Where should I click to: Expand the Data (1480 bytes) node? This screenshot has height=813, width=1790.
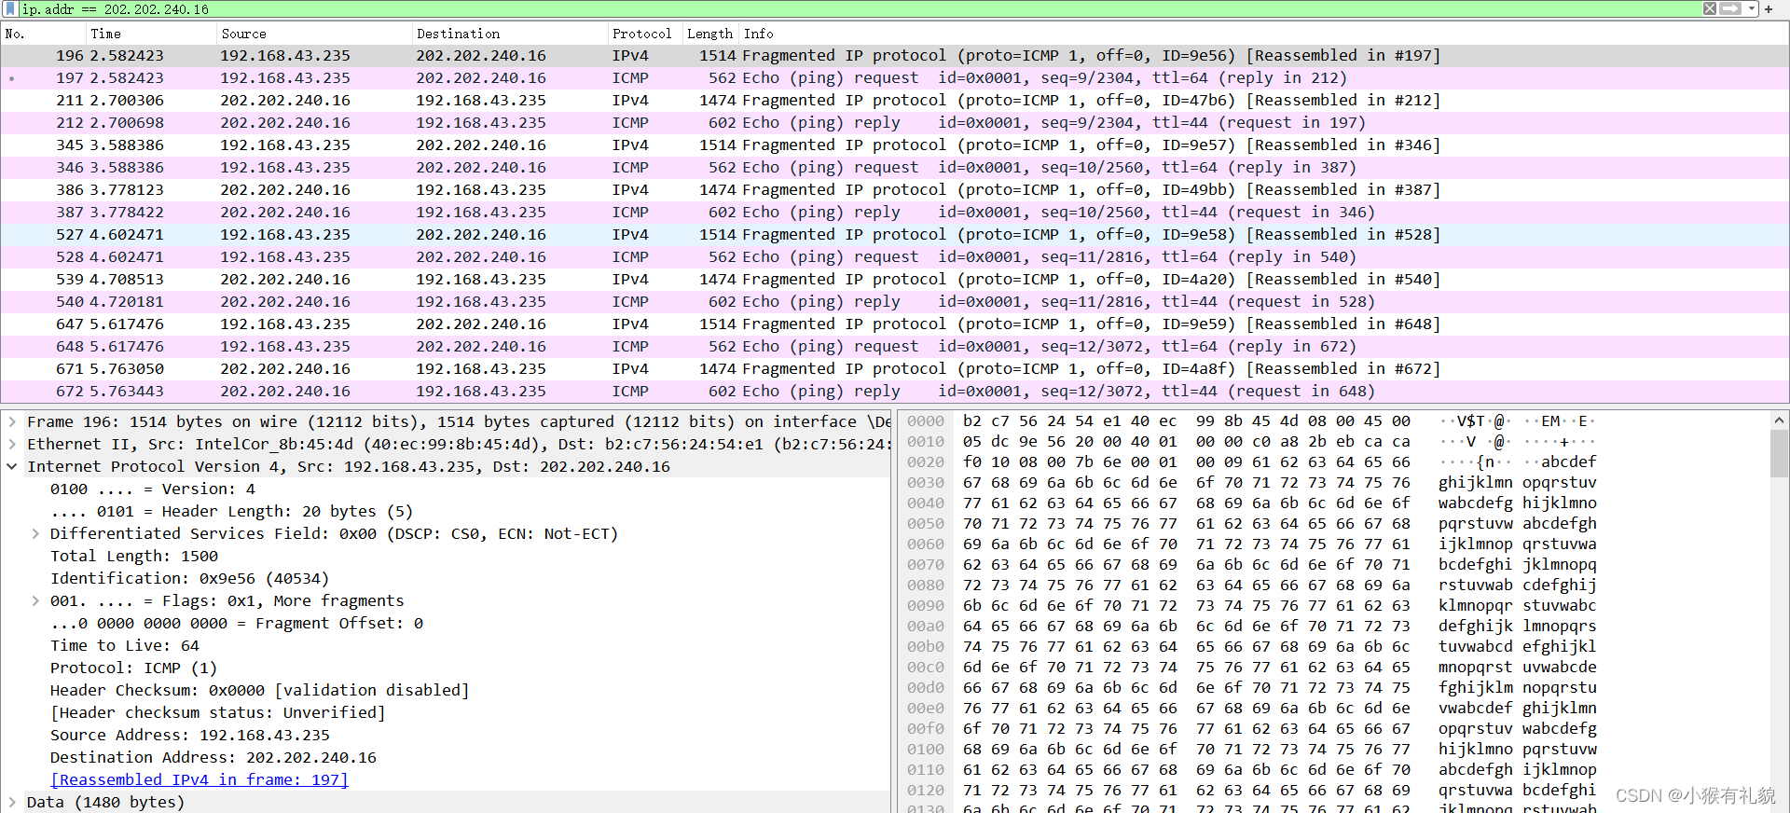tap(11, 802)
